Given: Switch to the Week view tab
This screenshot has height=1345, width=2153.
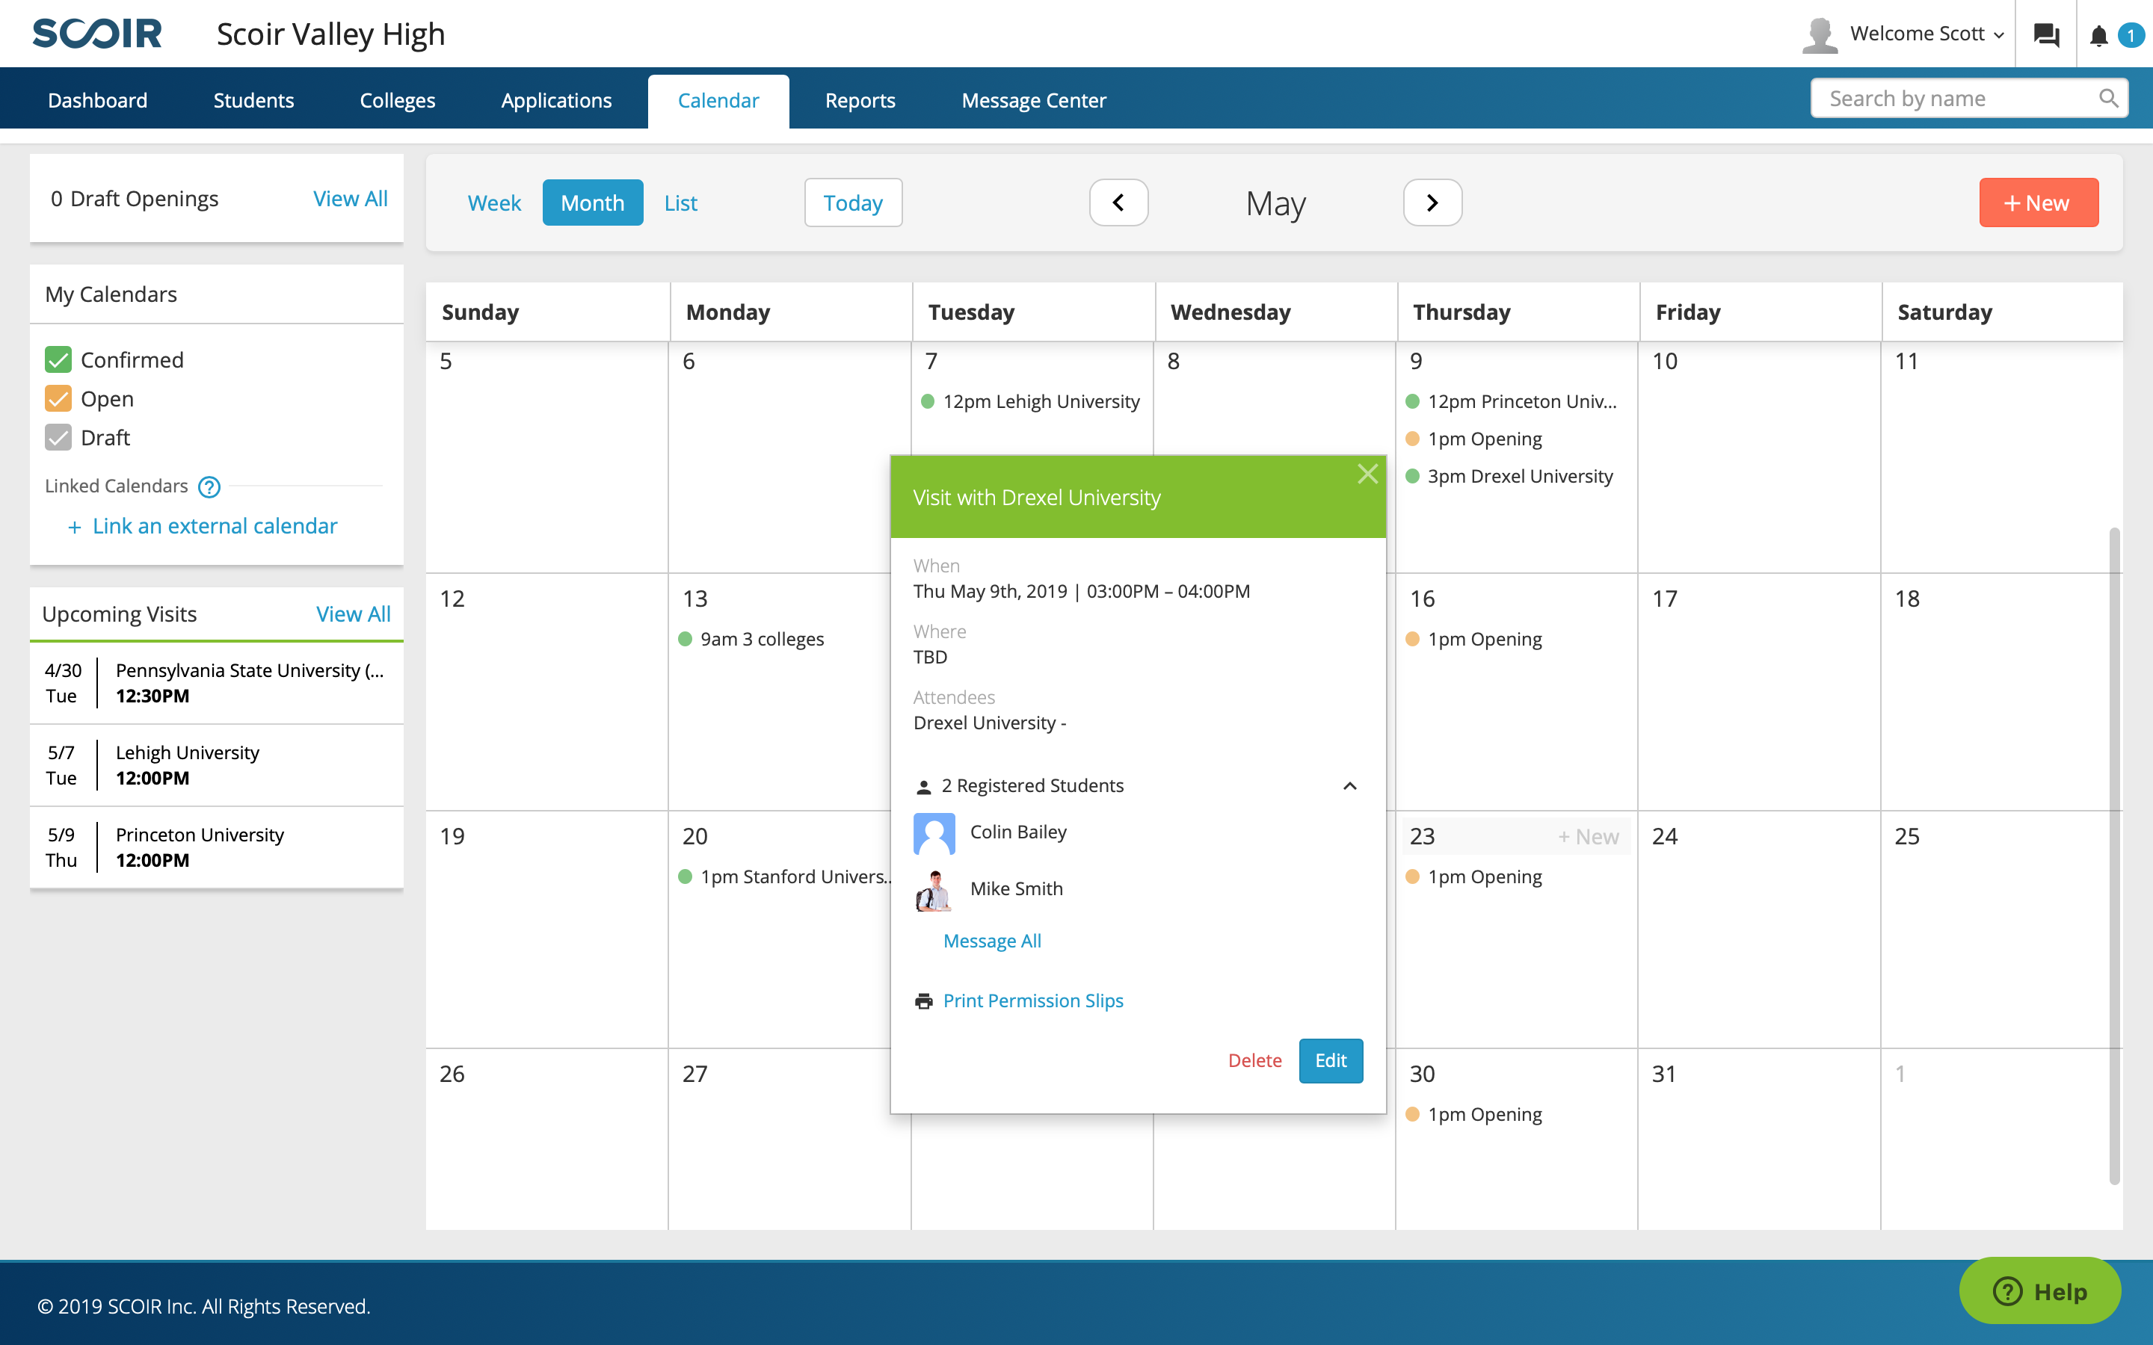Looking at the screenshot, I should 494,202.
